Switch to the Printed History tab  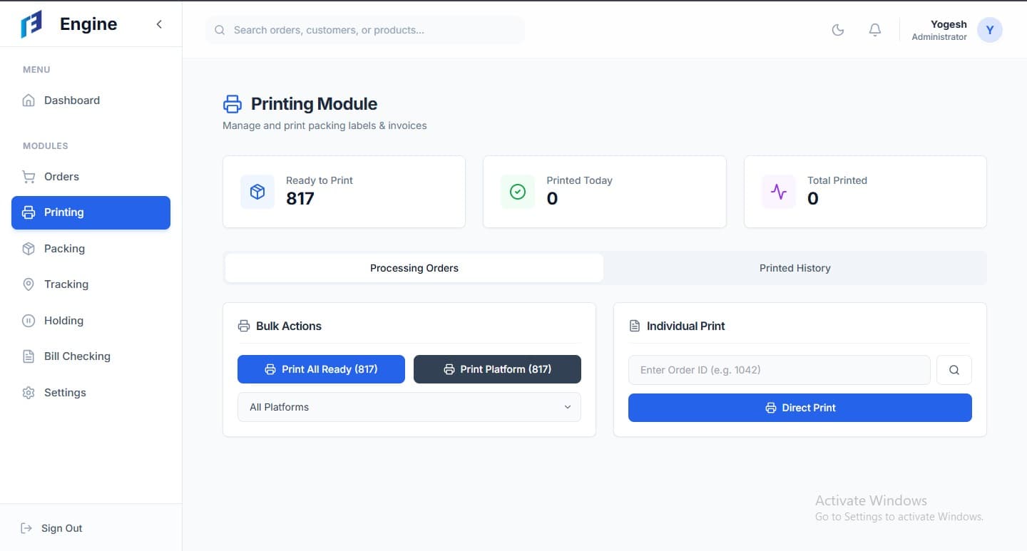tap(794, 268)
